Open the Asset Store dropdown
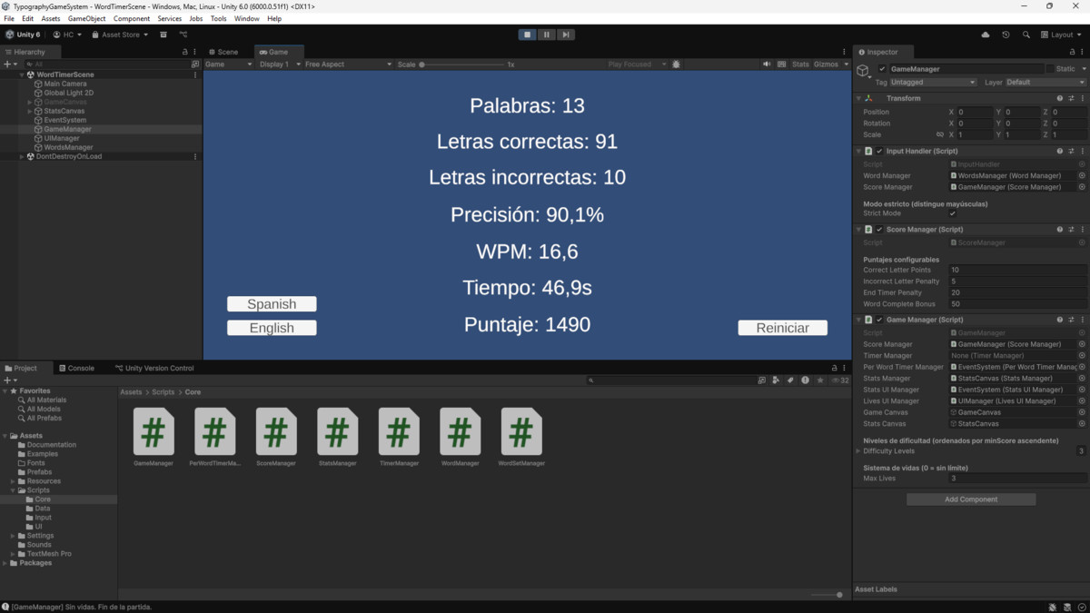The height and width of the screenshot is (613, 1090). 119,35
